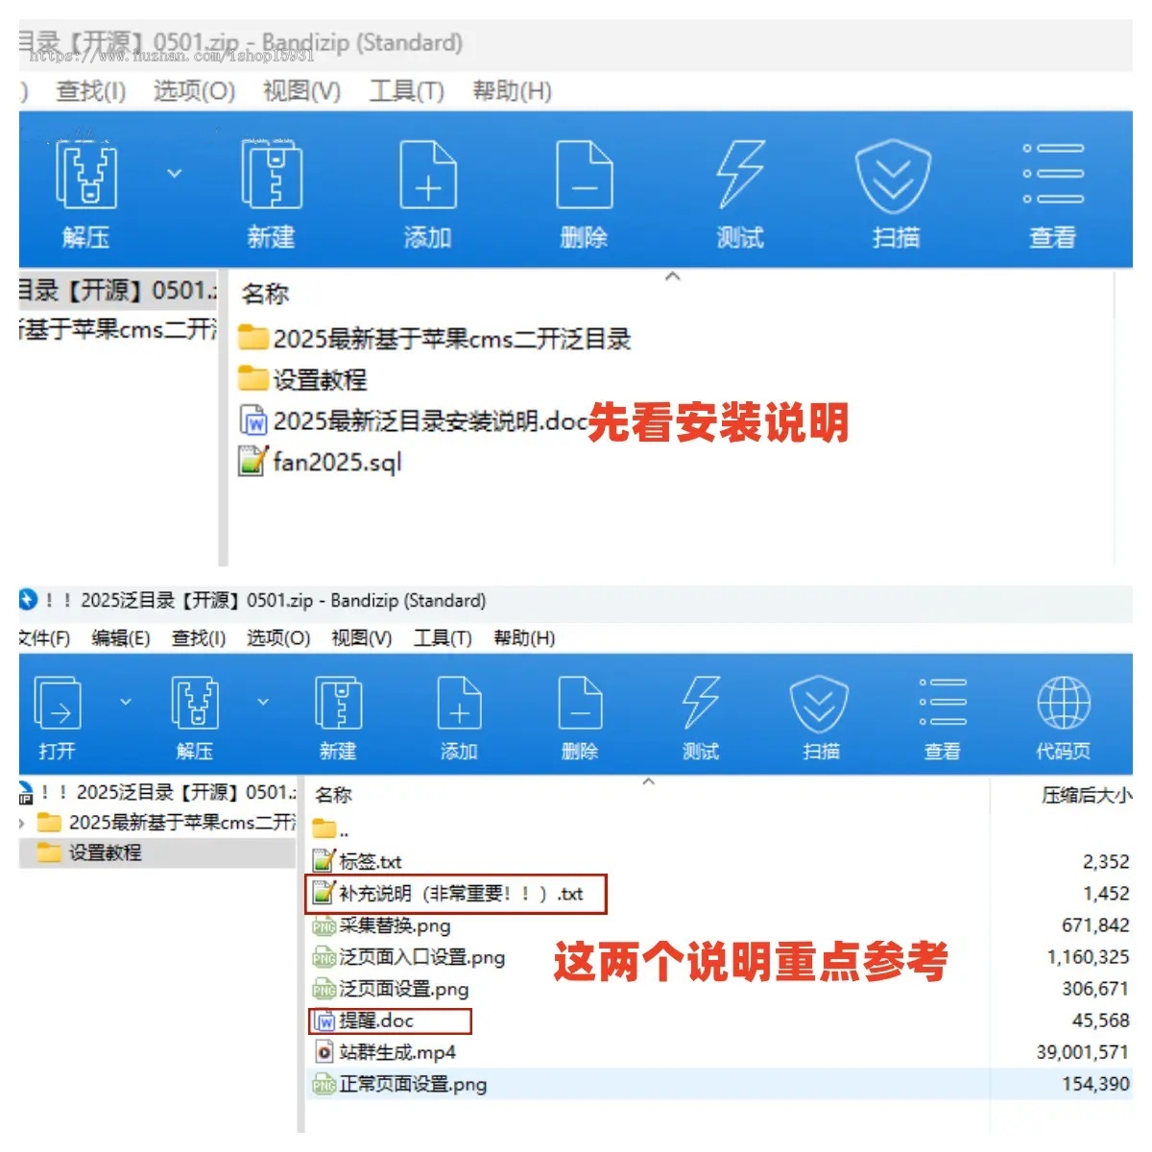Screen dimensions: 1152x1152
Task: Select 泛页面入口设置.png file
Action: coord(408,957)
